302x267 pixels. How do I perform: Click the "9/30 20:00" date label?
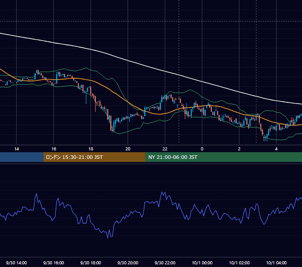[x=128, y=263]
